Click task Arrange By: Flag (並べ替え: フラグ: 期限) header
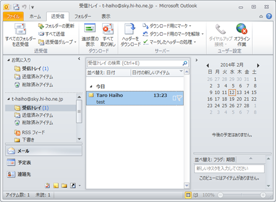Screen dimensions: 276x202 [x=214, y=160]
